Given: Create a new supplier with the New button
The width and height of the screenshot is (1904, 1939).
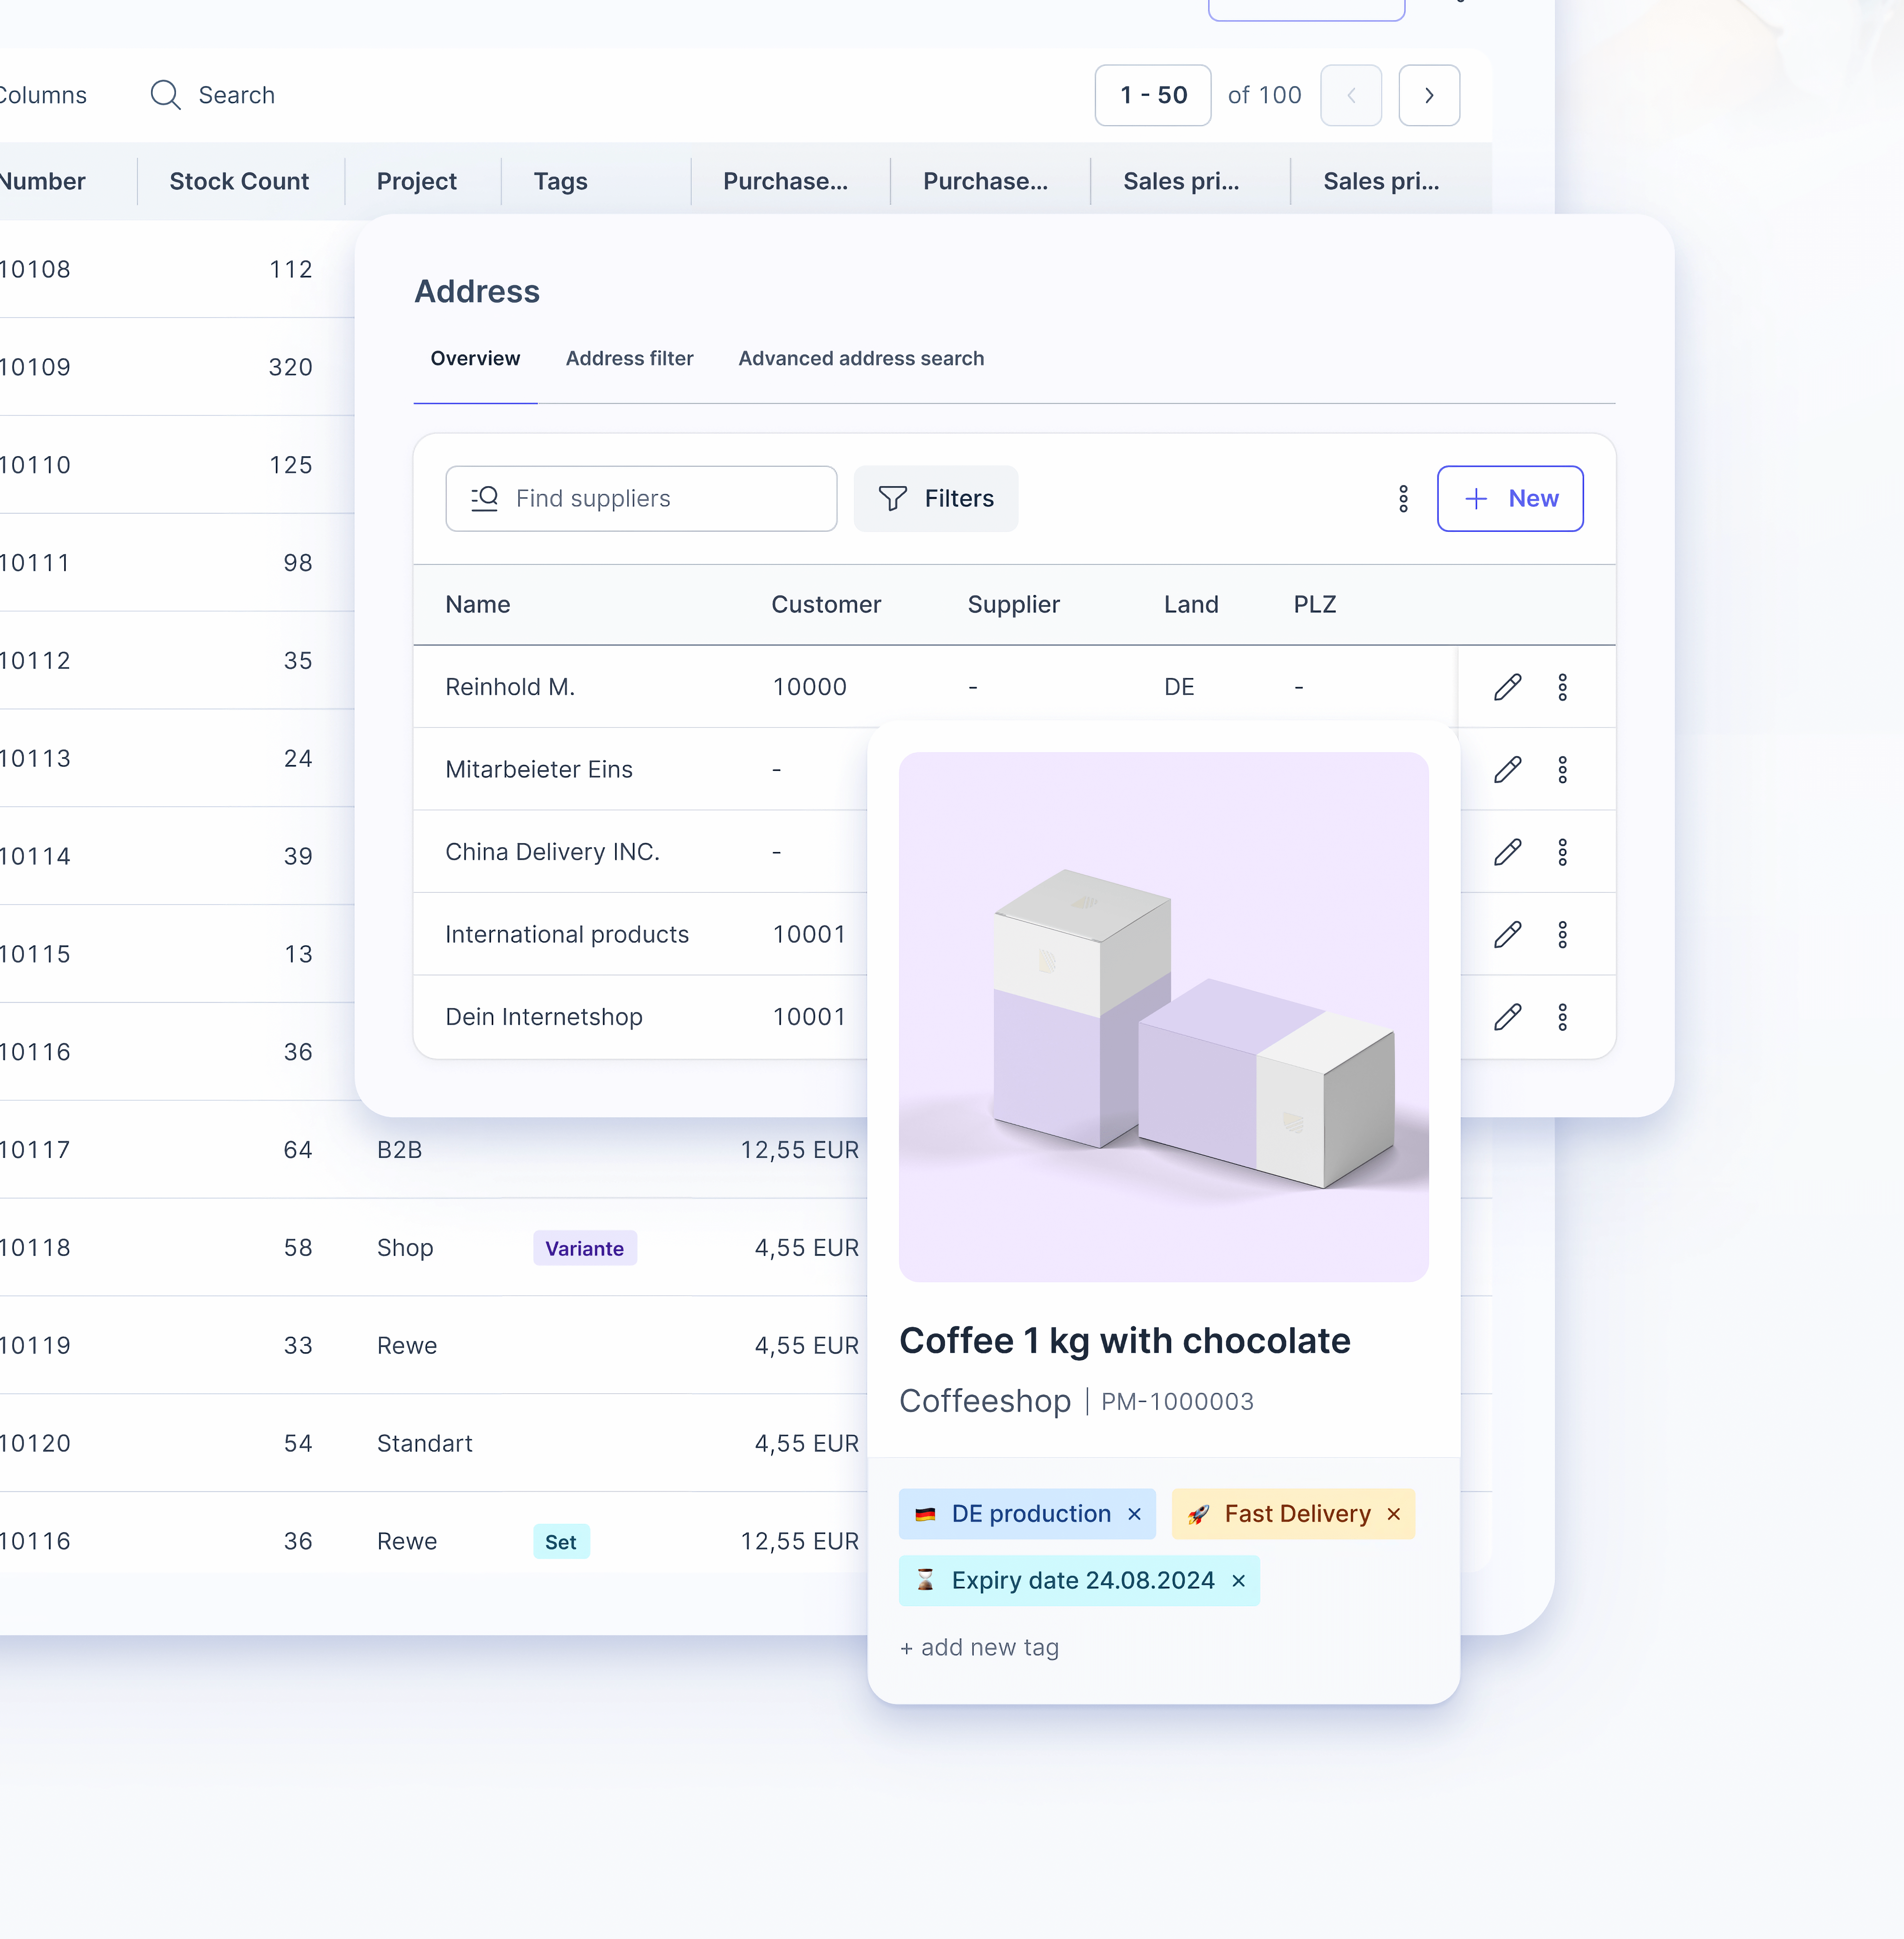Looking at the screenshot, I should (1510, 498).
